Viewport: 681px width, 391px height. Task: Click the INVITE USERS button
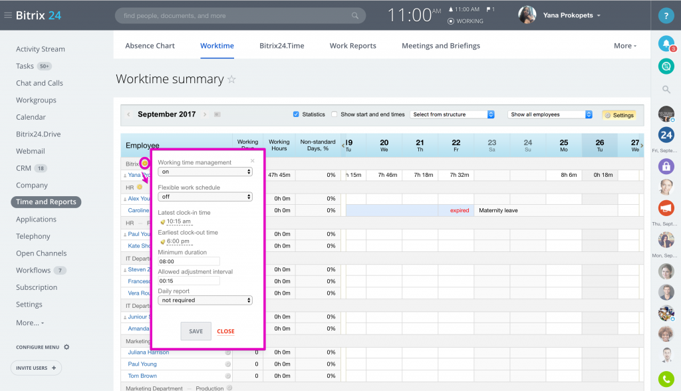tap(36, 368)
